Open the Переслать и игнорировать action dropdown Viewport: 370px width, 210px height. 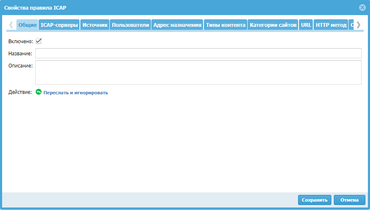pyautogui.click(x=76, y=93)
